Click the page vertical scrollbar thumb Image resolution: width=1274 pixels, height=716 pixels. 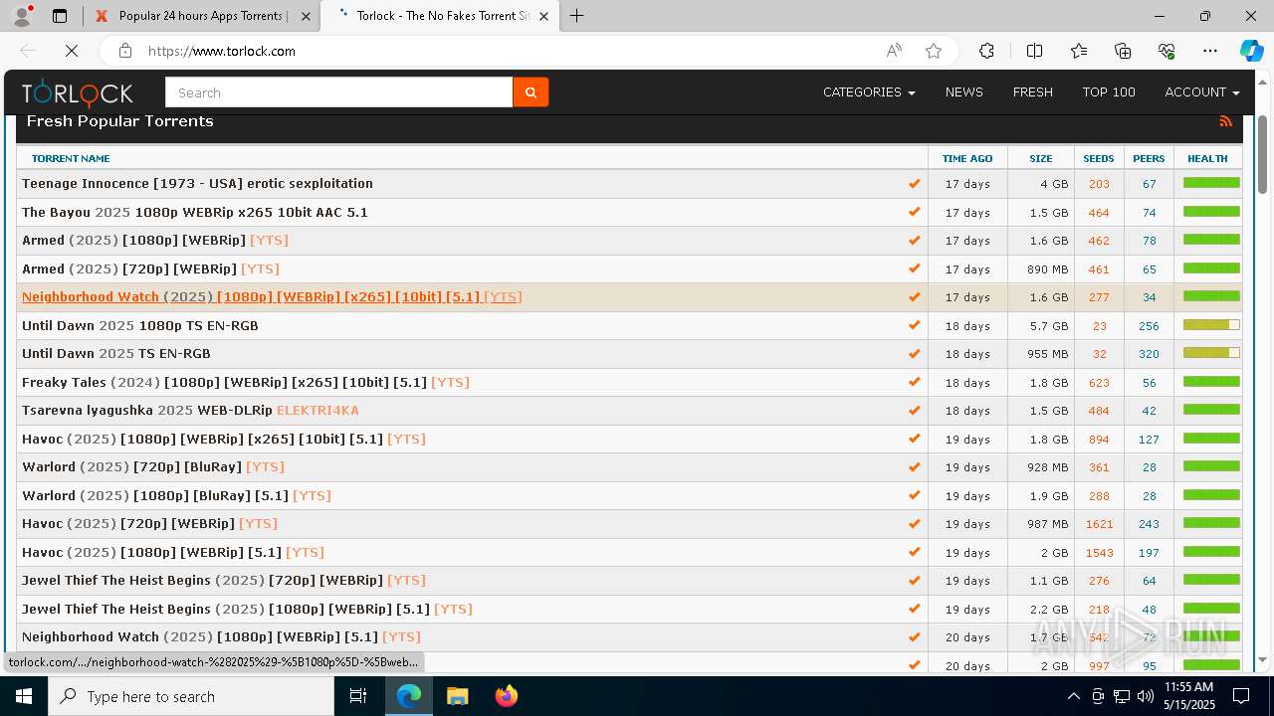(x=1263, y=155)
